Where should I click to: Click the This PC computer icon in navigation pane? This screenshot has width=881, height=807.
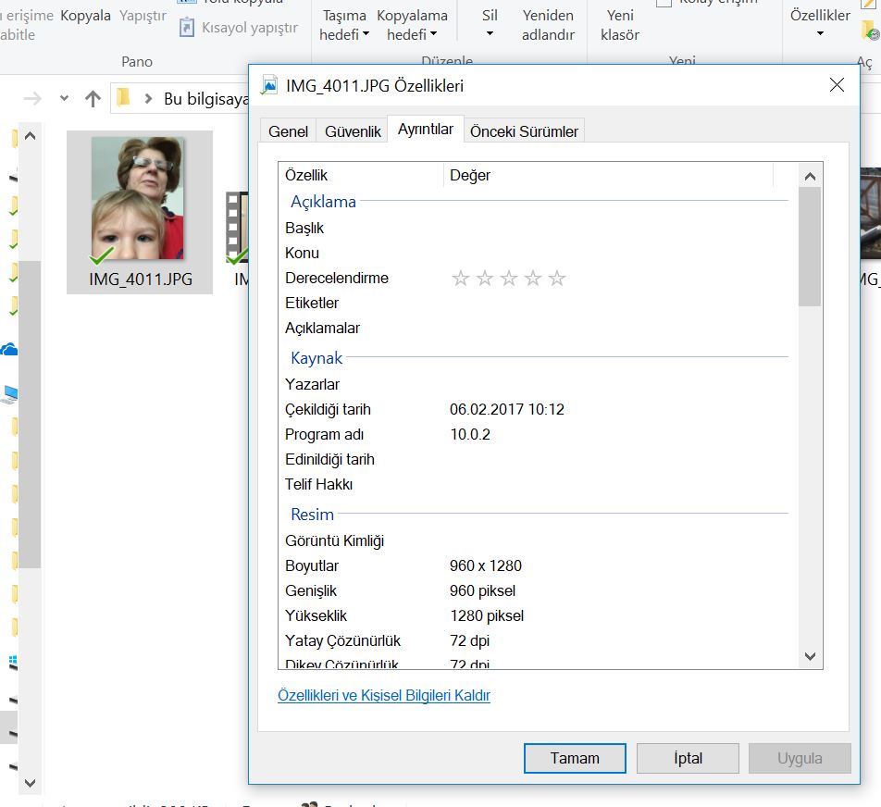(9, 394)
